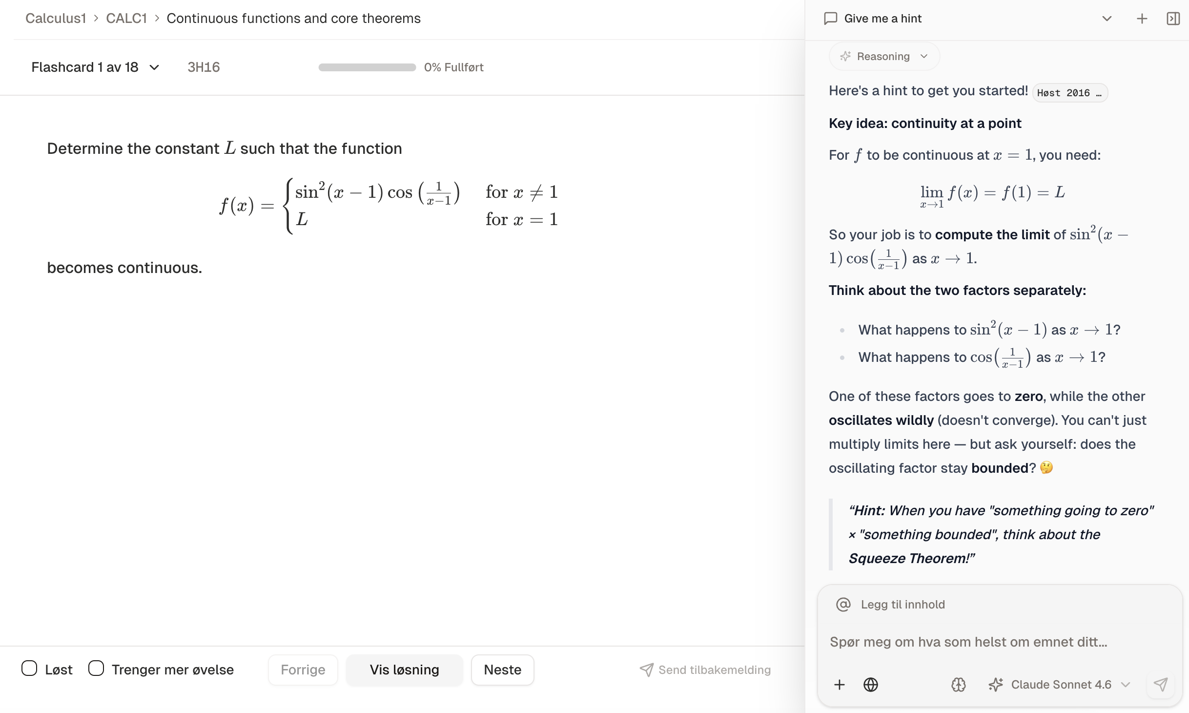This screenshot has width=1189, height=713.
Task: Click the Neste button
Action: tap(502, 670)
